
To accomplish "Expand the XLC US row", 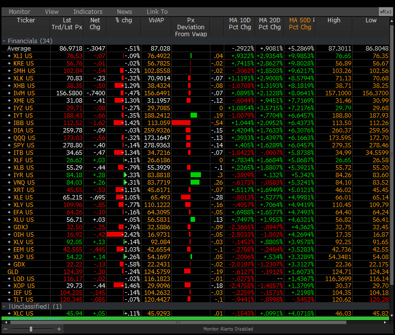I will 9,314.
